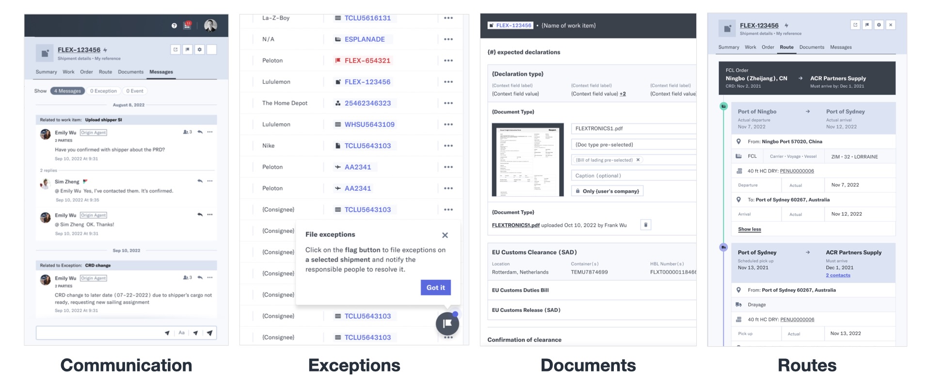
Task: Open more options for FLEX-654321 row
Action: click(448, 61)
